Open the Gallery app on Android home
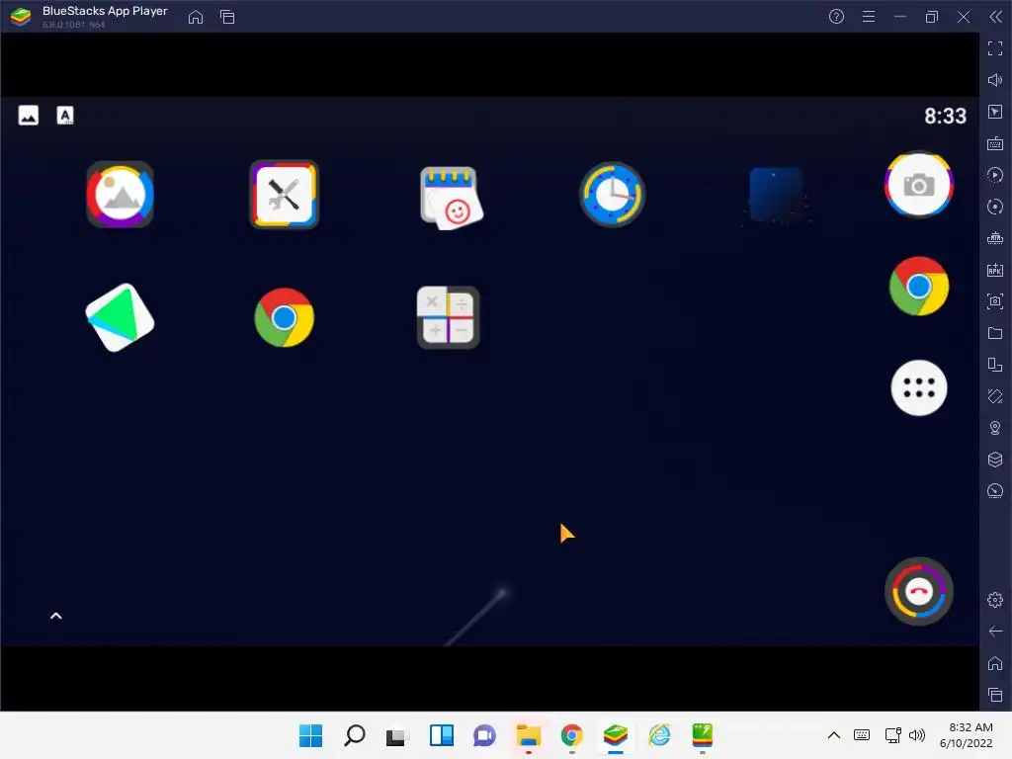 [x=120, y=195]
